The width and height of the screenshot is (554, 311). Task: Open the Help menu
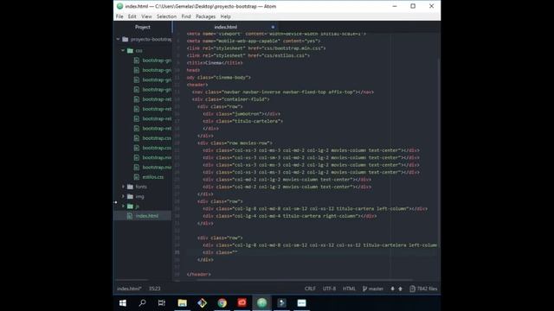225,16
